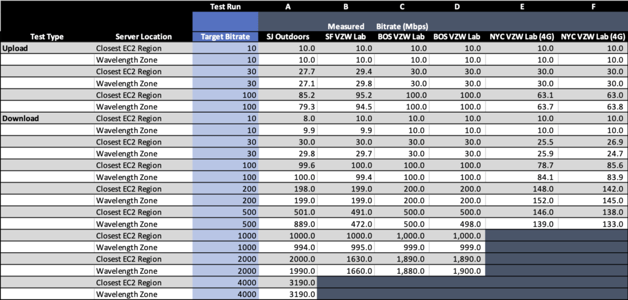Click the run letter 'A' header
Image resolution: width=628 pixels, height=300 pixels.
click(288, 6)
